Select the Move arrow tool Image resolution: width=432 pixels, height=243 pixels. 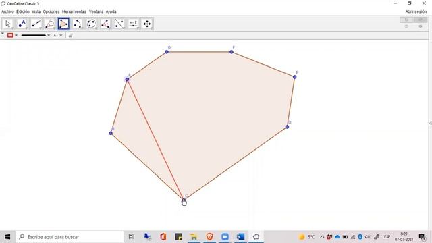(x=8, y=24)
